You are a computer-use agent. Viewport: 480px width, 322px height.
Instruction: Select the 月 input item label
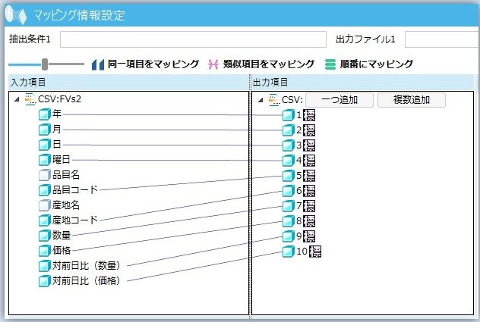pos(57,130)
